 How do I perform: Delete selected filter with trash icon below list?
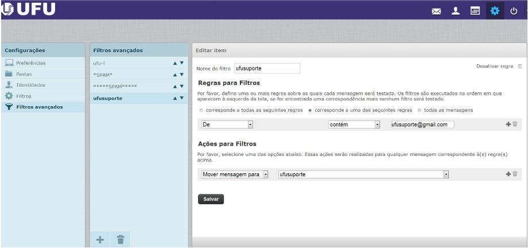click(121, 240)
